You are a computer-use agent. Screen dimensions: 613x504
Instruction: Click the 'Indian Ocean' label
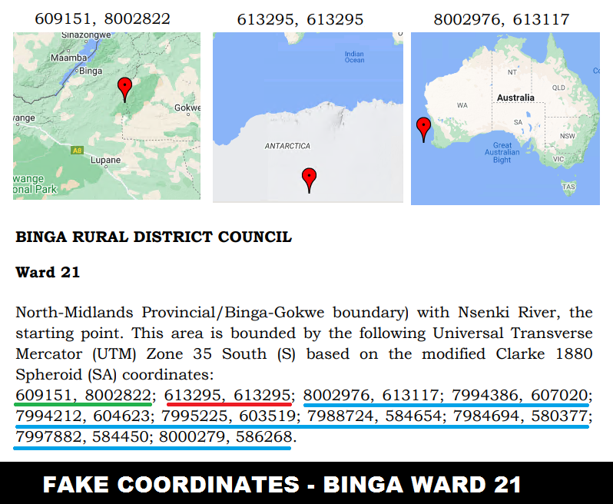(355, 57)
